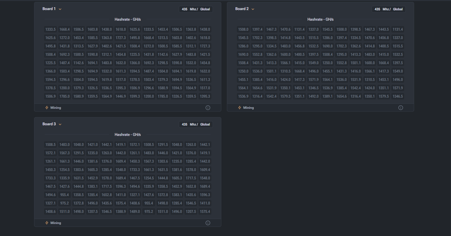Select chip value 1536.9 in Board 2's last row

click(243, 96)
